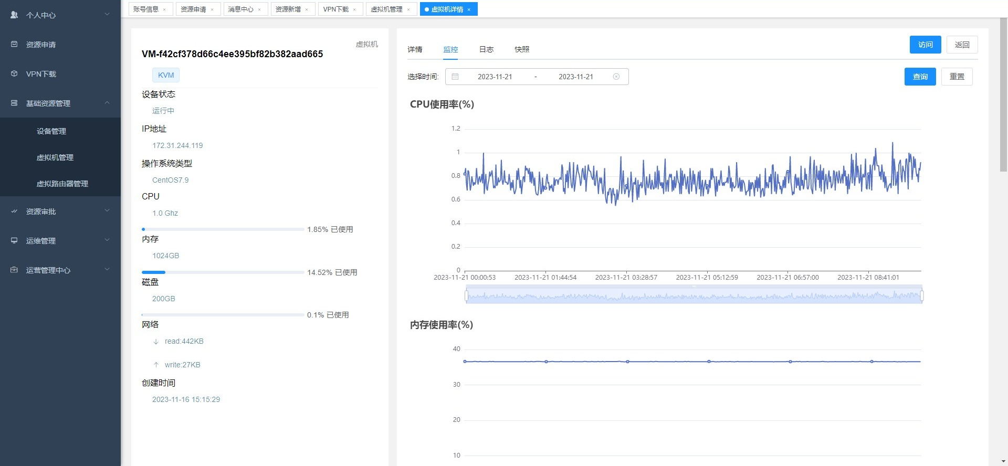The image size is (1008, 466).
Task: Click the start date field 2023-11-21
Action: [x=495, y=77]
